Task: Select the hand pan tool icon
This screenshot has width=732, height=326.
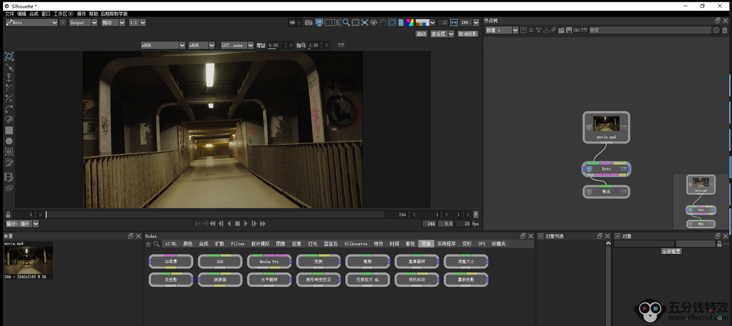Action: [x=383, y=23]
